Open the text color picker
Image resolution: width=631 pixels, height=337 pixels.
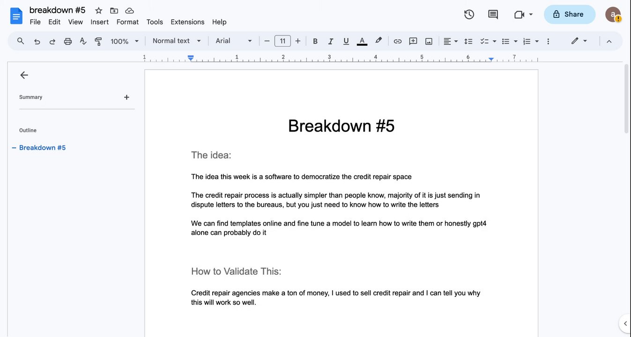point(362,41)
